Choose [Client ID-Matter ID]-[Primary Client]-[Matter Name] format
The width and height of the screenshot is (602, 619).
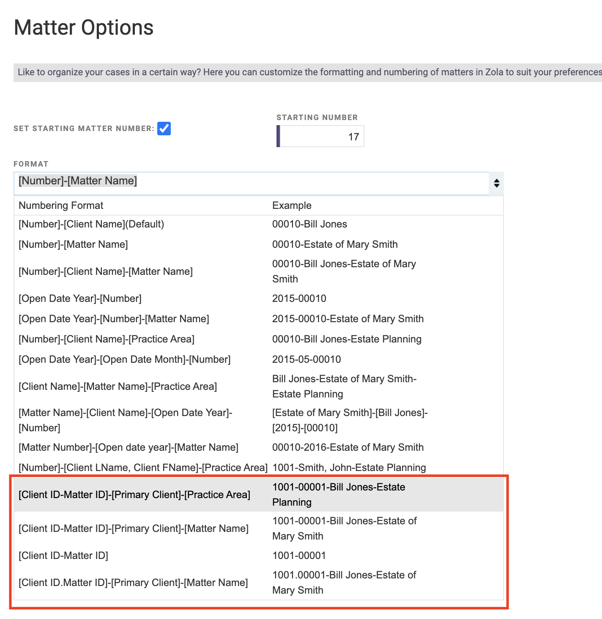259,529
